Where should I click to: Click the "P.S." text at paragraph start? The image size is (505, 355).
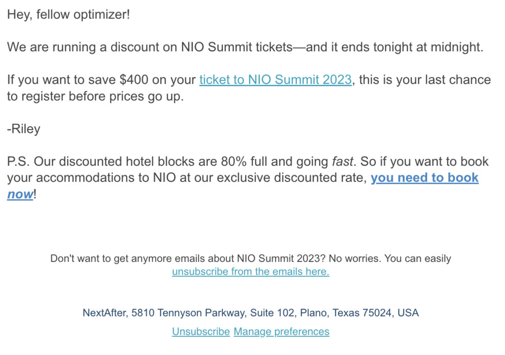(x=18, y=161)
